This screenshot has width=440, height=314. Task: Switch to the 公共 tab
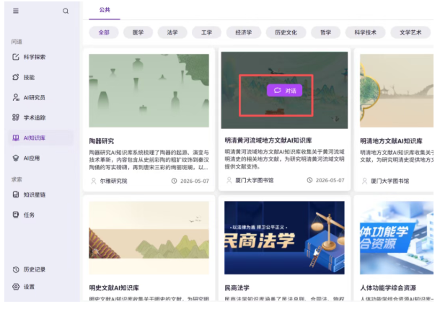click(x=105, y=10)
